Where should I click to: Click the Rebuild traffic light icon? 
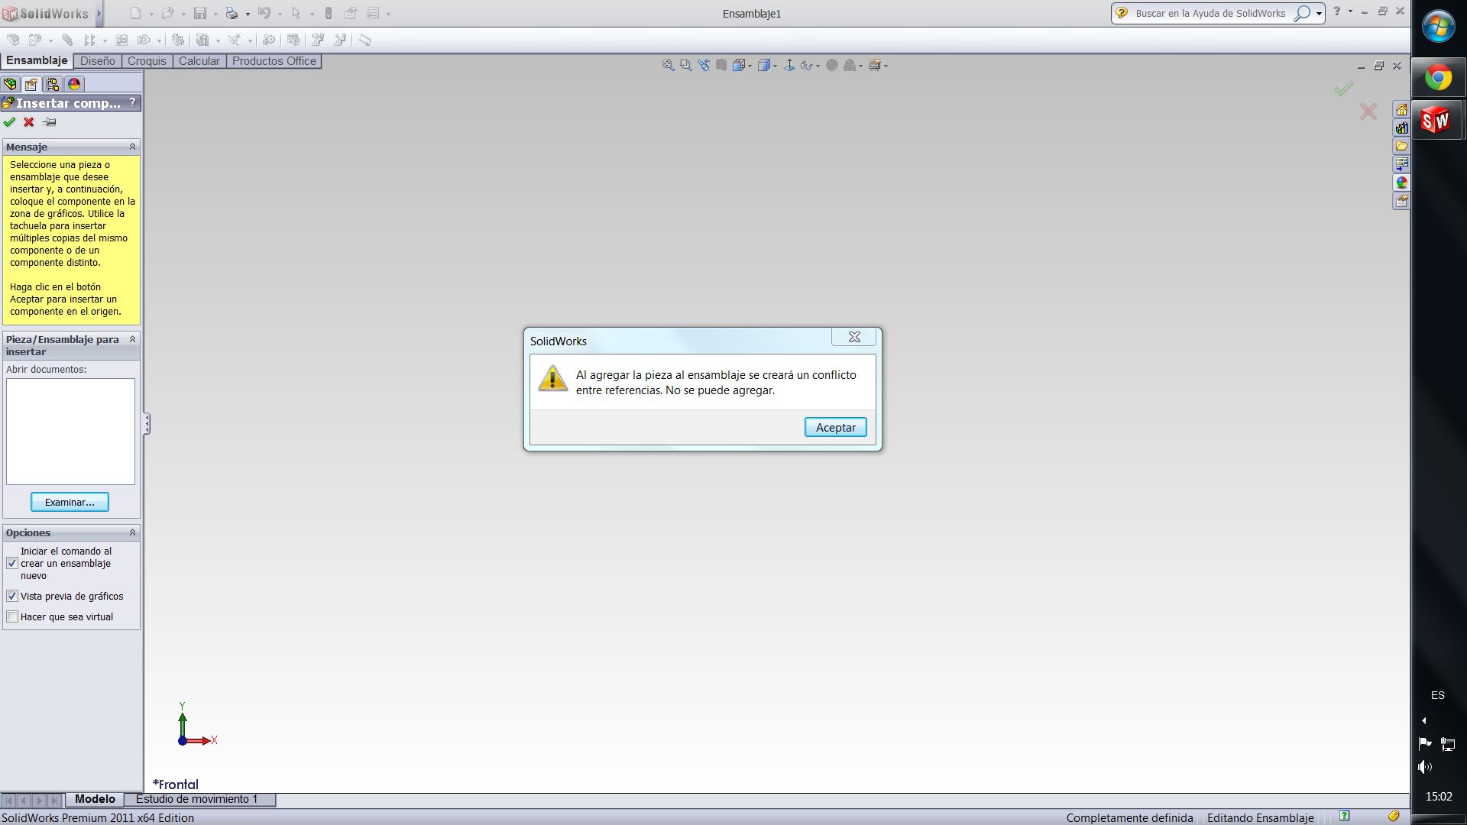click(329, 13)
